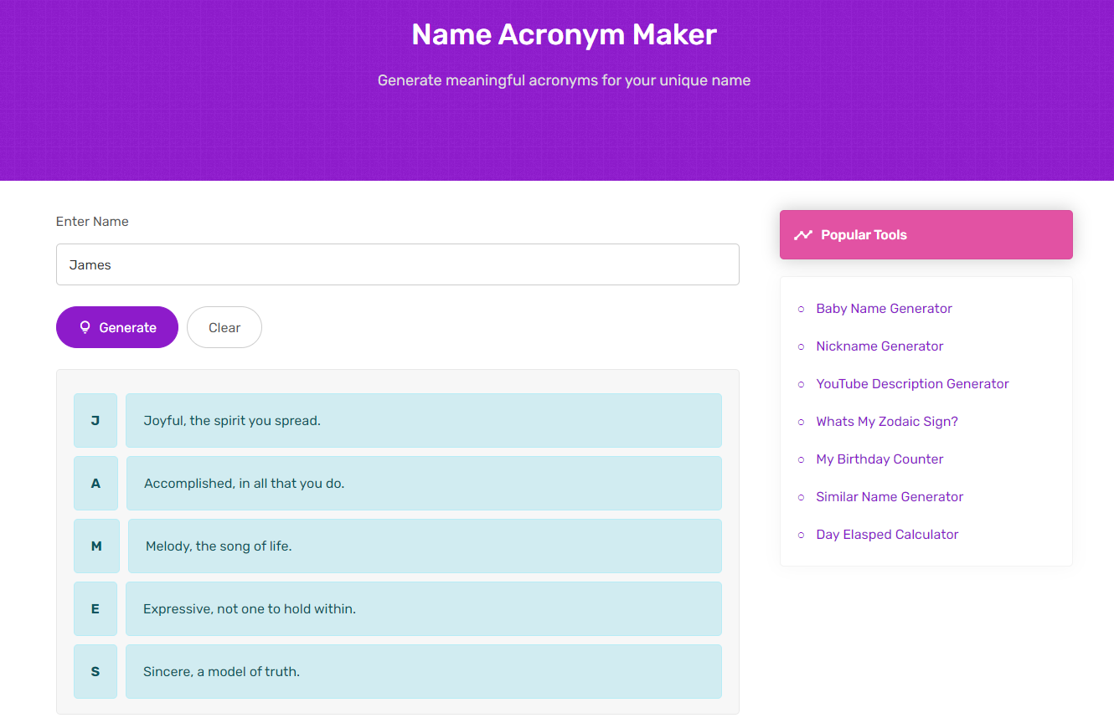
Task: Select the letter tile M
Action: click(95, 546)
